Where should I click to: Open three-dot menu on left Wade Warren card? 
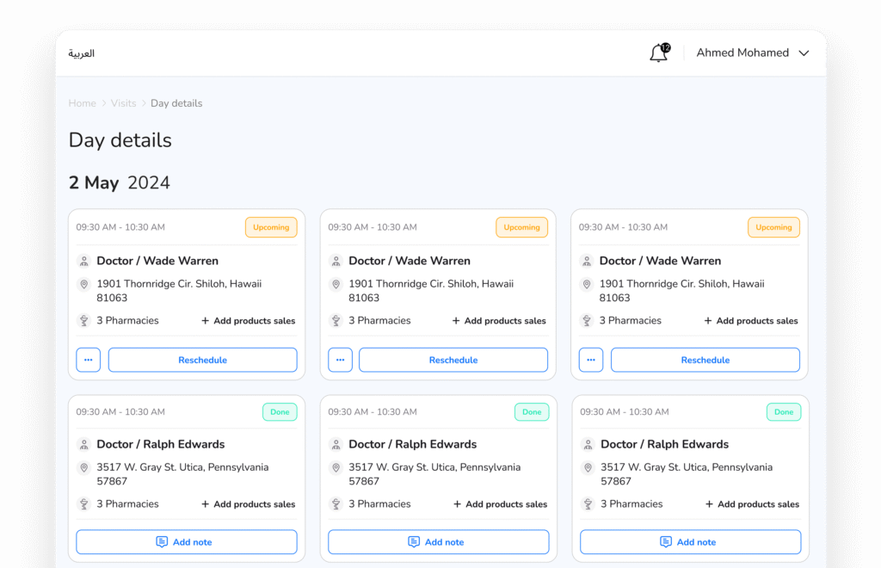coord(89,360)
